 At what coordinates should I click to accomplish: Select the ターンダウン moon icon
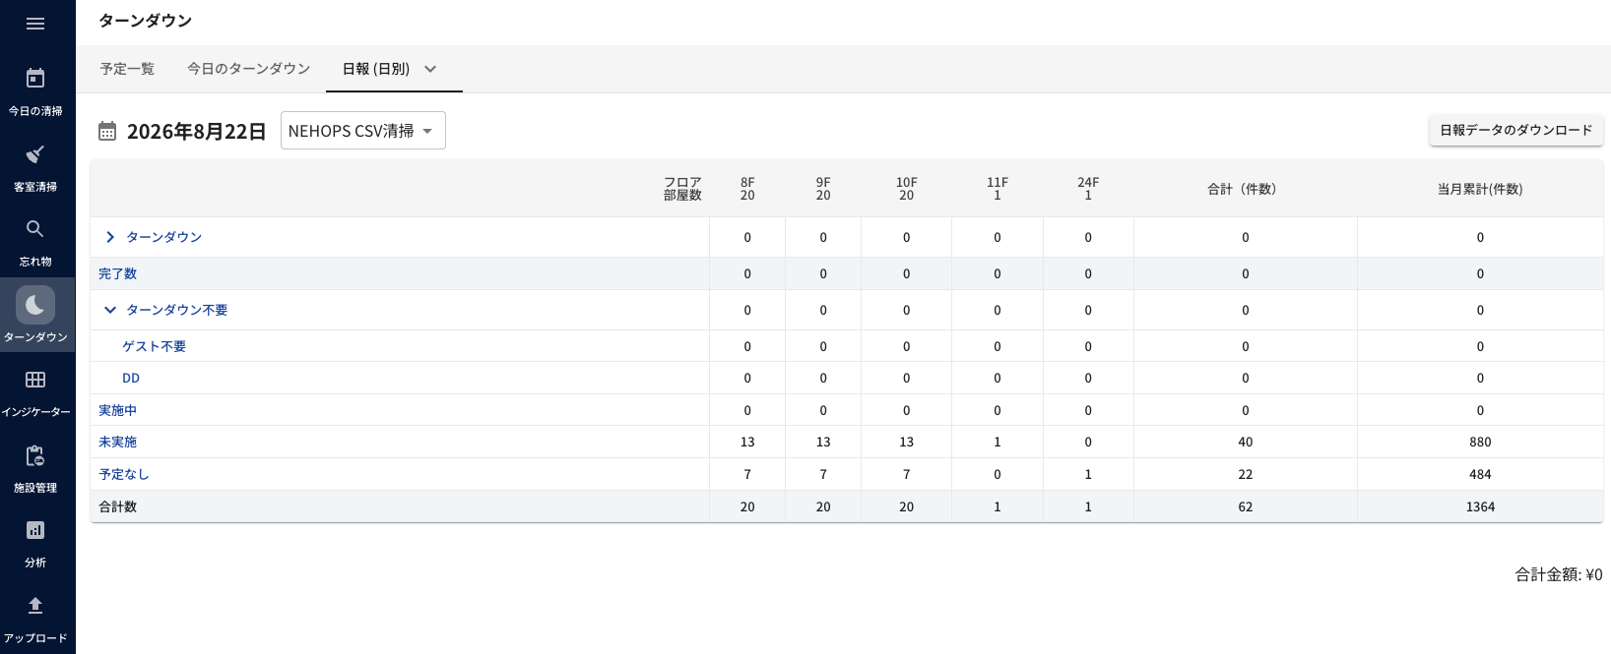[35, 305]
